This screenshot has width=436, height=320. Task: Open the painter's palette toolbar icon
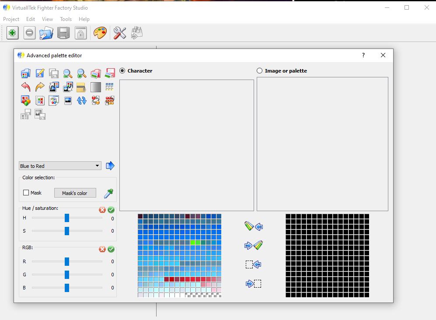[x=100, y=33]
